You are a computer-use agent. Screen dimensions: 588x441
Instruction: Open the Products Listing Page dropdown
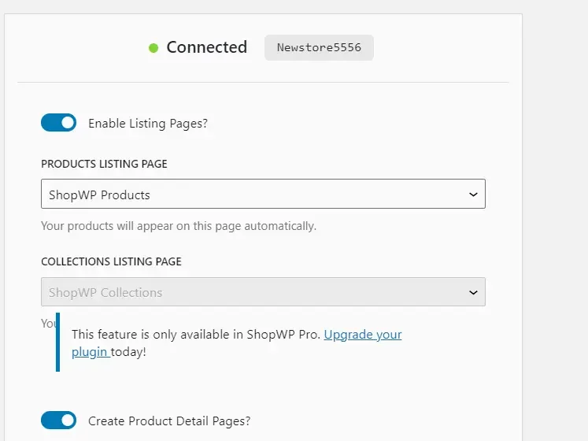pyautogui.click(x=263, y=194)
